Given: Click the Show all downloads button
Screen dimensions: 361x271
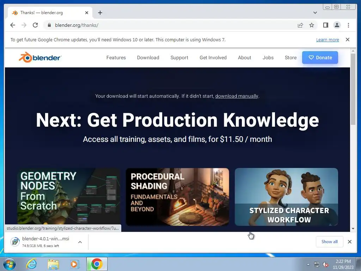Looking at the screenshot, I should 330,242.
